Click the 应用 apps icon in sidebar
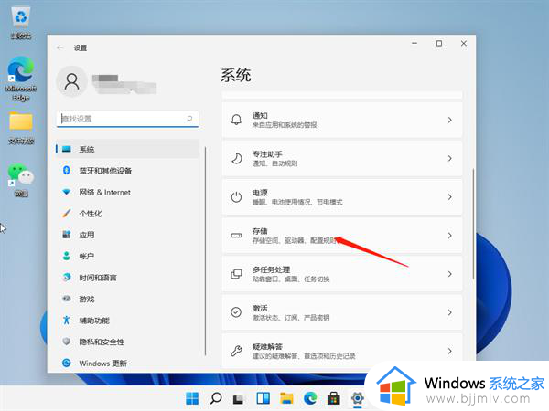The image size is (549, 411). [x=66, y=235]
